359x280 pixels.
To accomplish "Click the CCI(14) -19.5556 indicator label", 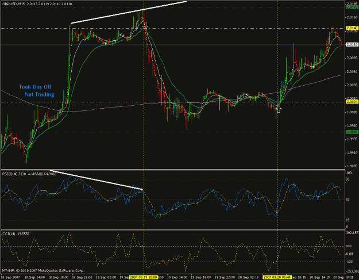I will coord(16,233).
